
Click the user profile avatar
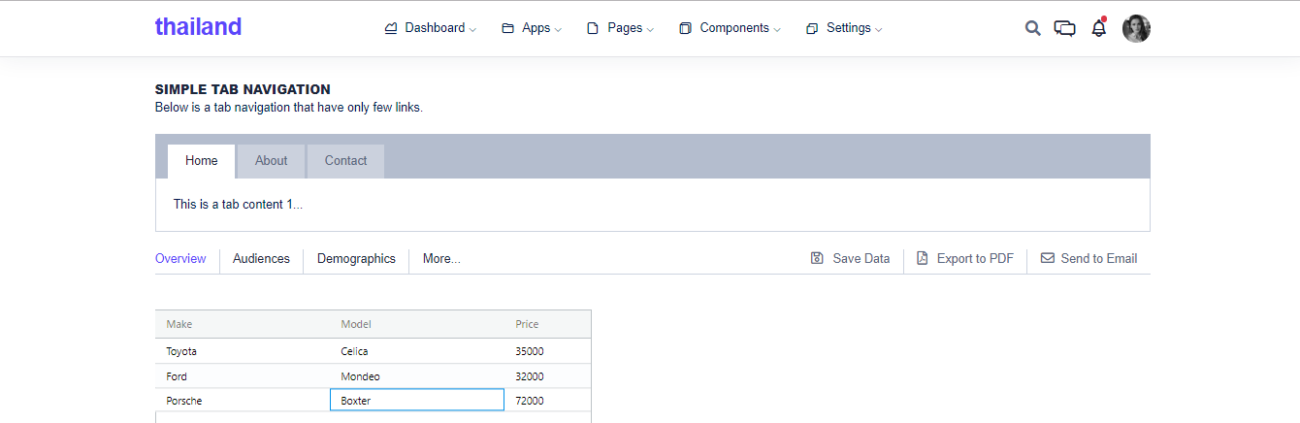coord(1136,28)
